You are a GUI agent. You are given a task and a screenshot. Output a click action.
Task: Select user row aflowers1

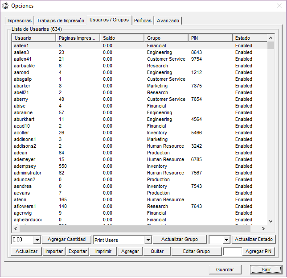tap(139, 206)
